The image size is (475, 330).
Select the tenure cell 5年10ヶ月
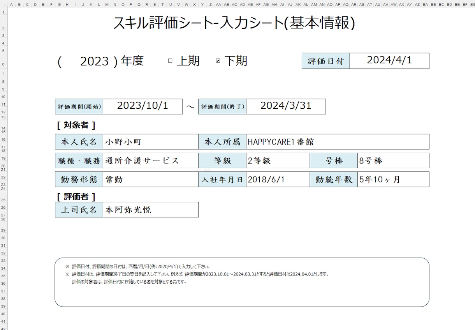tap(393, 179)
